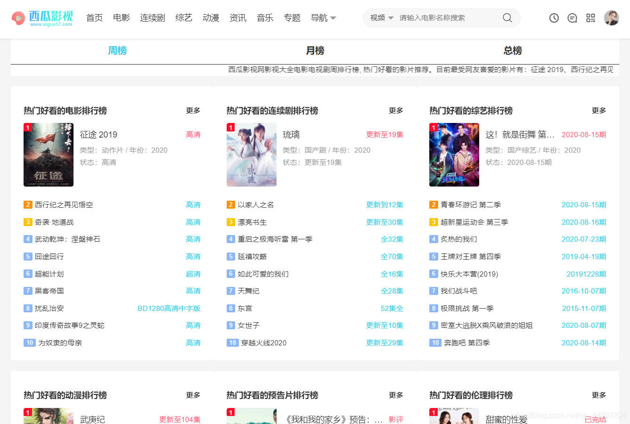The image size is (630, 424).
Task: Open 以家人之名 series entry
Action: pyautogui.click(x=256, y=204)
